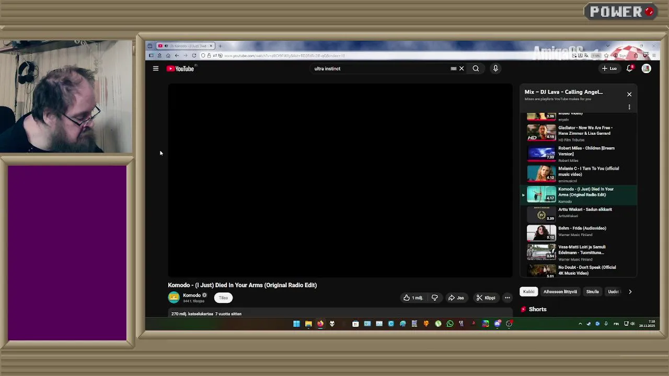Start voice search with microphone icon

pyautogui.click(x=495, y=68)
